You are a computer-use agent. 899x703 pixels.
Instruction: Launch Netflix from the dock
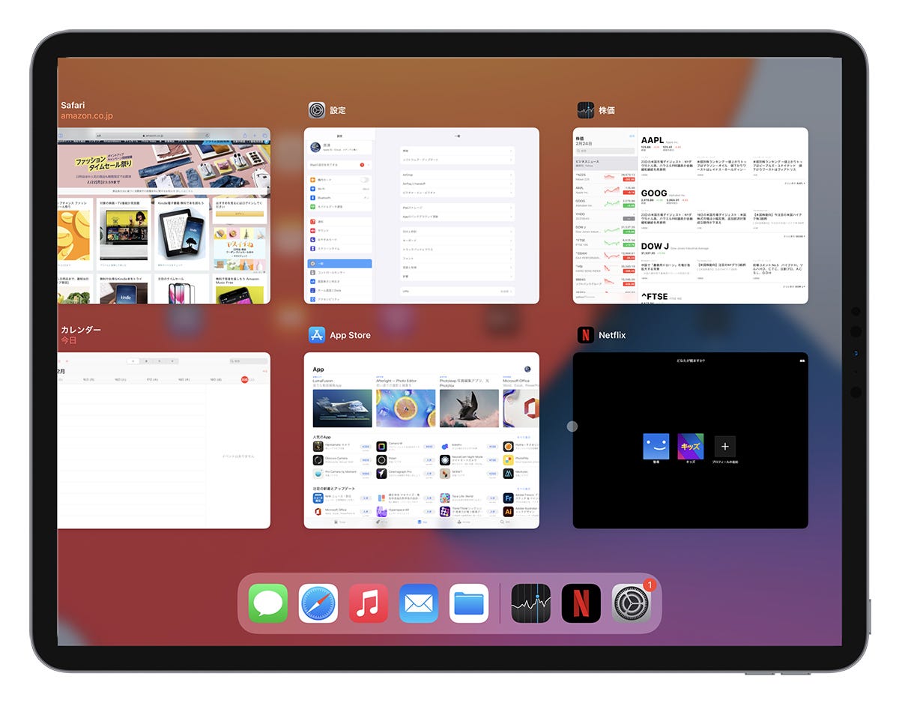click(x=581, y=603)
